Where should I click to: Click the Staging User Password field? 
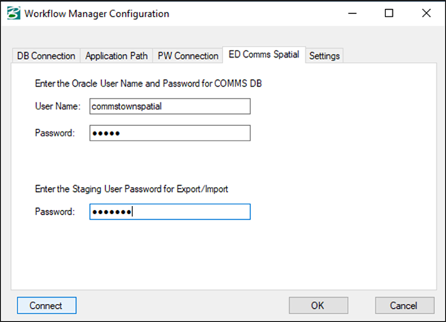coord(170,211)
